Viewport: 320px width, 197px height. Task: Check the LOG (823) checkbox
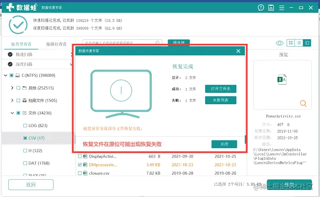point(25,126)
